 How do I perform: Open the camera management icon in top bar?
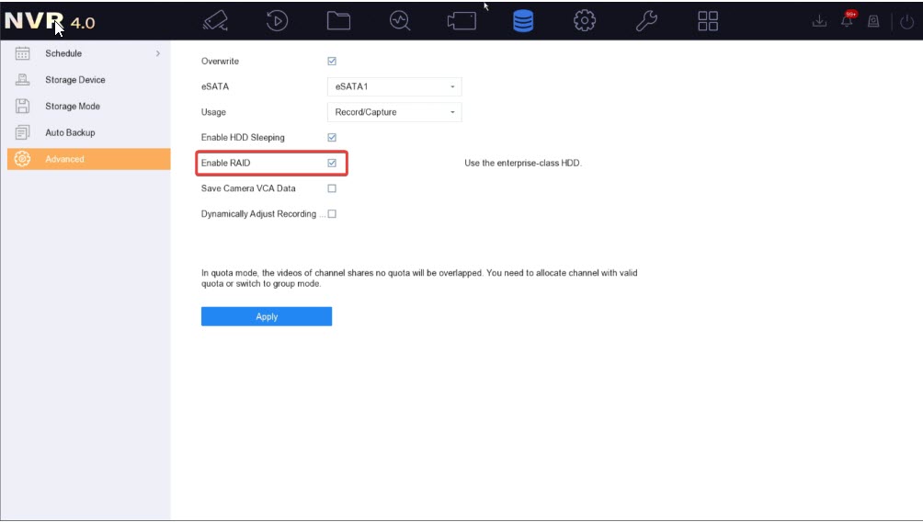215,21
